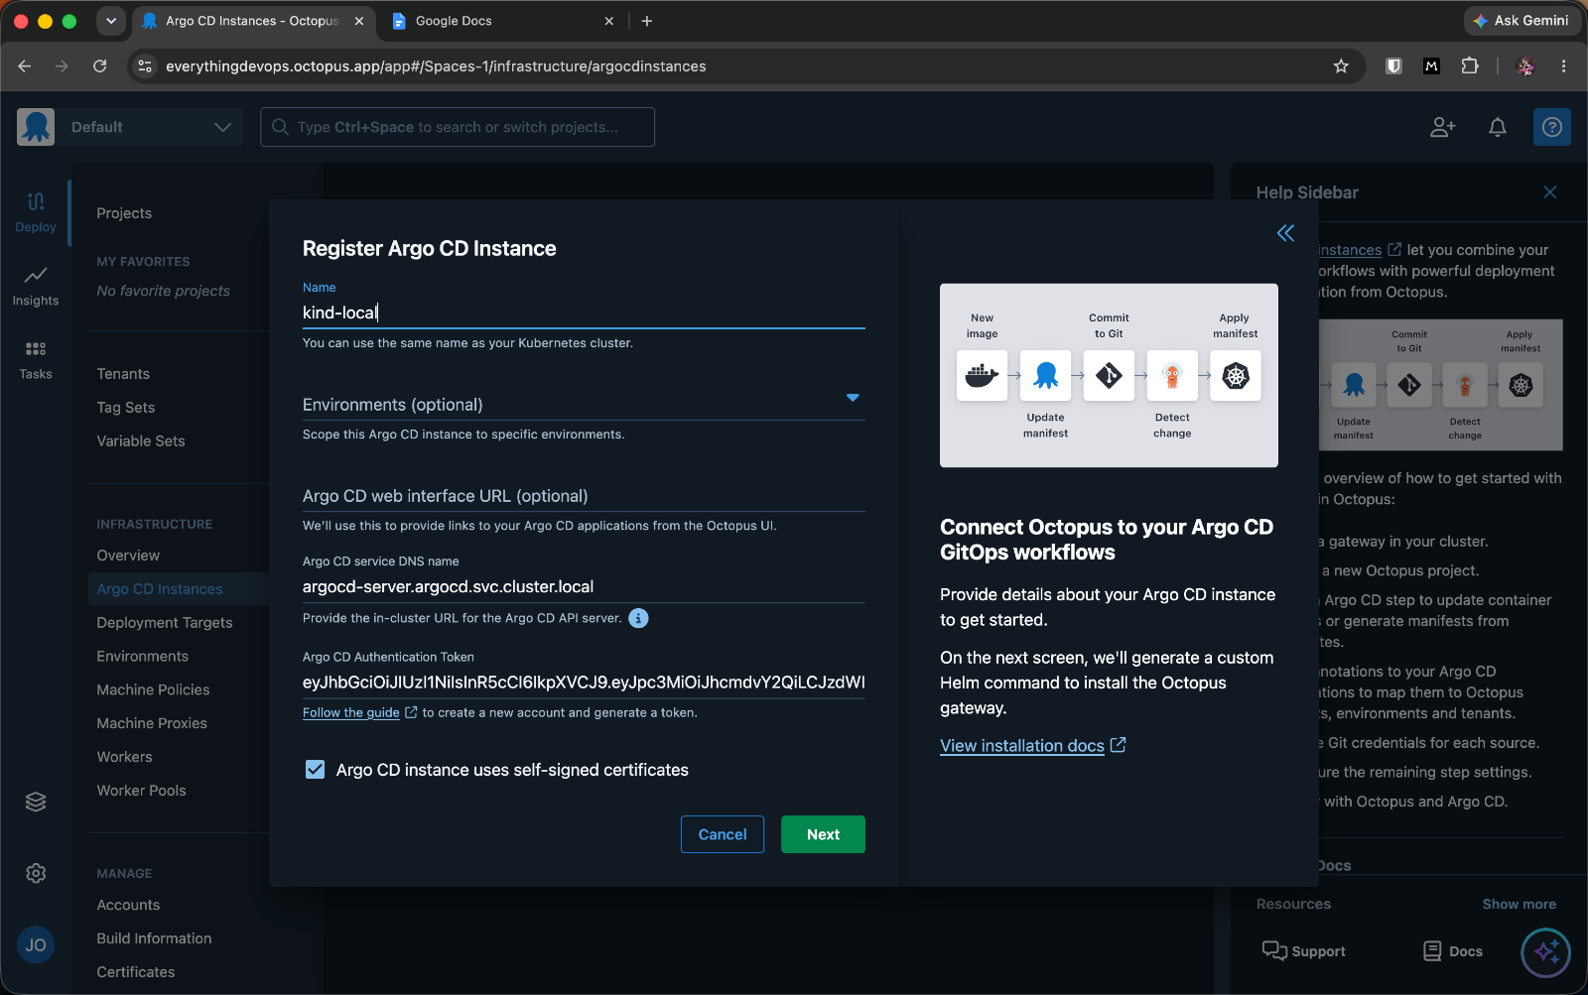Click the Docs icon in Resources
The height and width of the screenshot is (995, 1588).
point(1432,950)
